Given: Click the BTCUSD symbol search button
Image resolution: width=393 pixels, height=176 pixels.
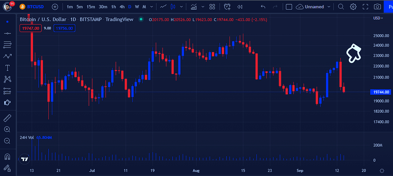Looking at the screenshot, I should coord(31,7).
